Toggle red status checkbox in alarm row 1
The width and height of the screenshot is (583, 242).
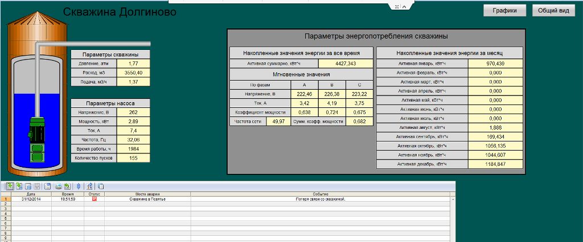tap(95, 199)
